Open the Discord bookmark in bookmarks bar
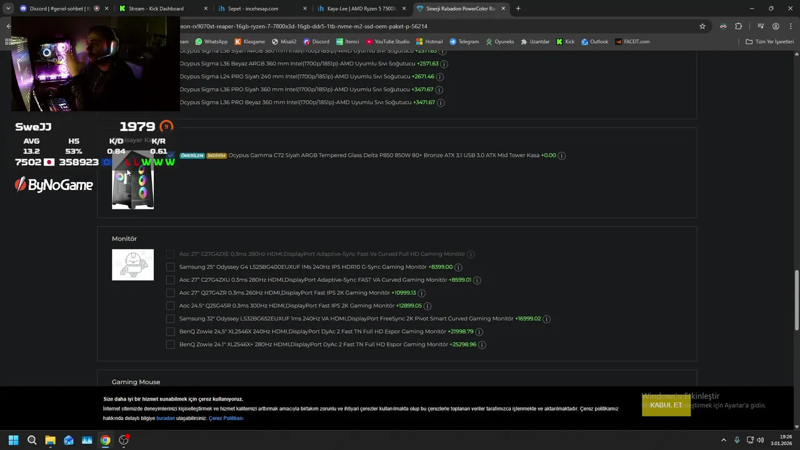Image resolution: width=800 pixels, height=450 pixels. pos(316,42)
